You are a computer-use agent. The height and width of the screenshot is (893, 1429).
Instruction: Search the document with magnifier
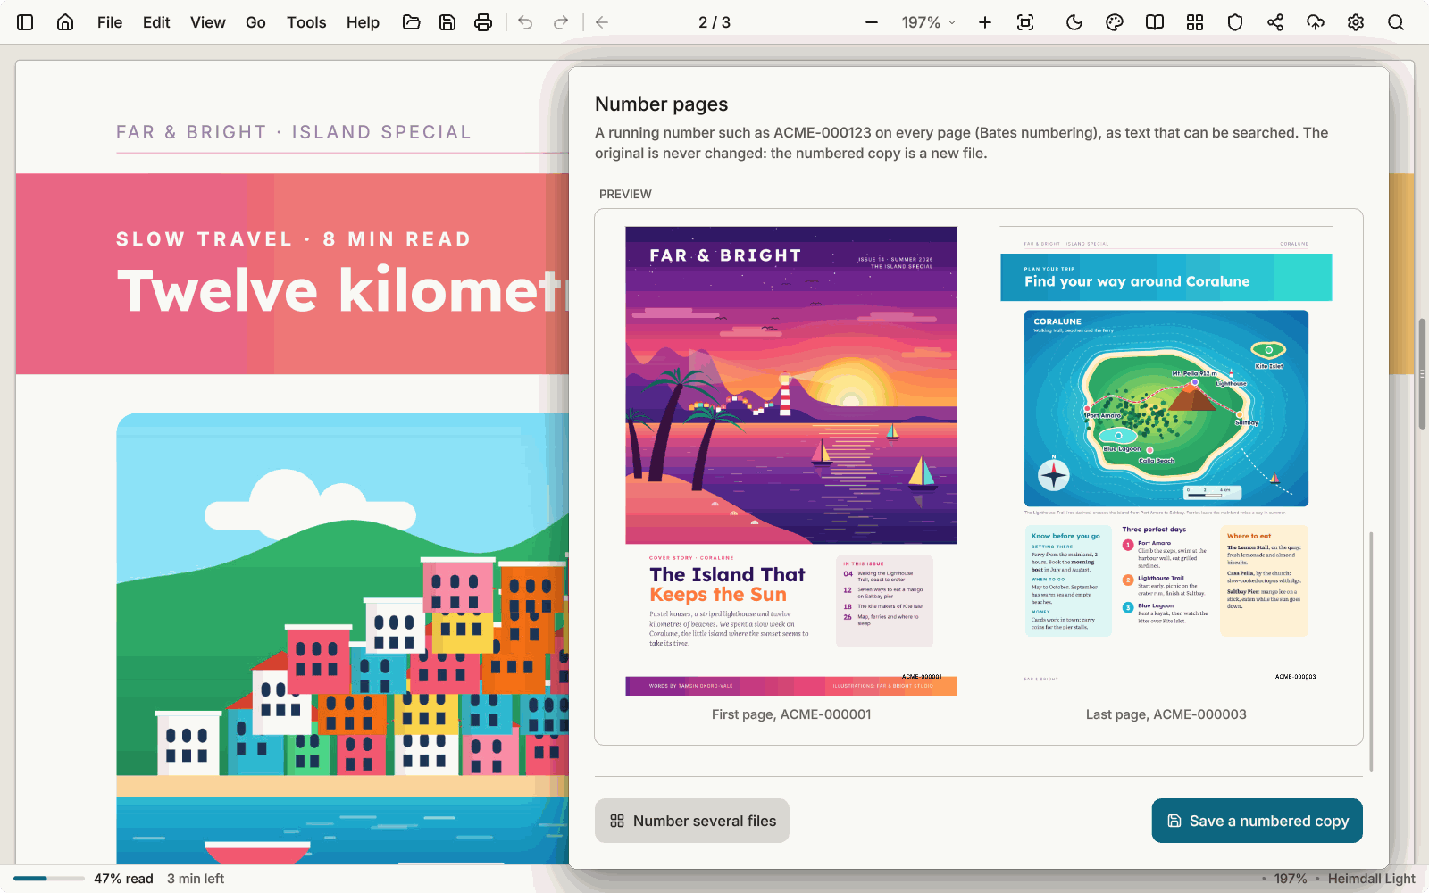click(1396, 22)
